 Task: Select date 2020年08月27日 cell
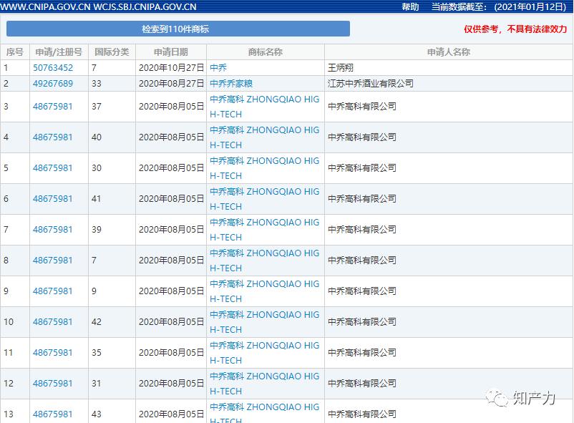pos(171,84)
